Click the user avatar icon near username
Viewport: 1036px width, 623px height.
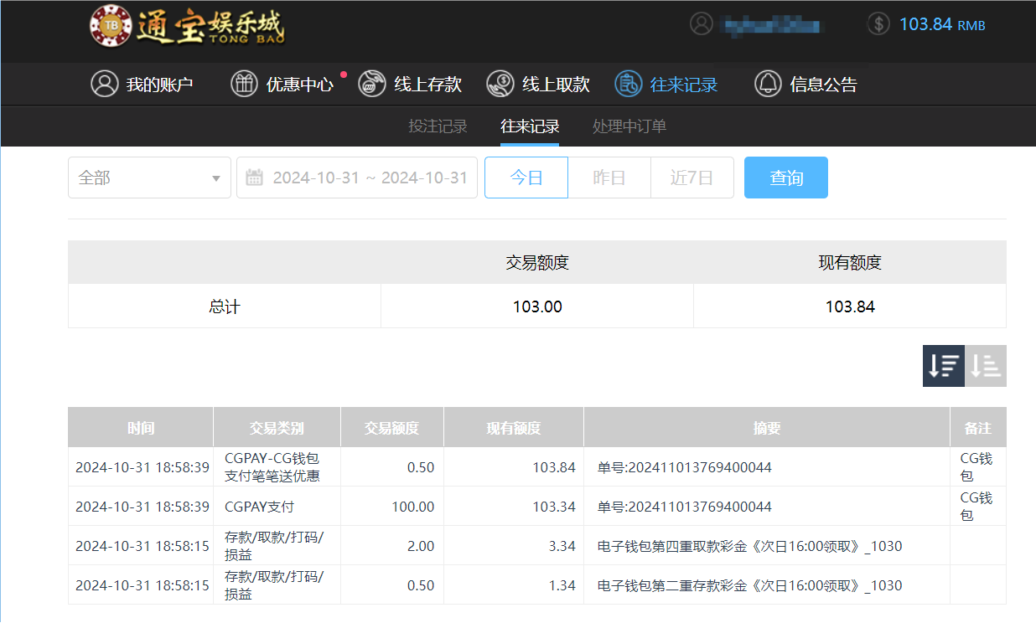pyautogui.click(x=702, y=23)
